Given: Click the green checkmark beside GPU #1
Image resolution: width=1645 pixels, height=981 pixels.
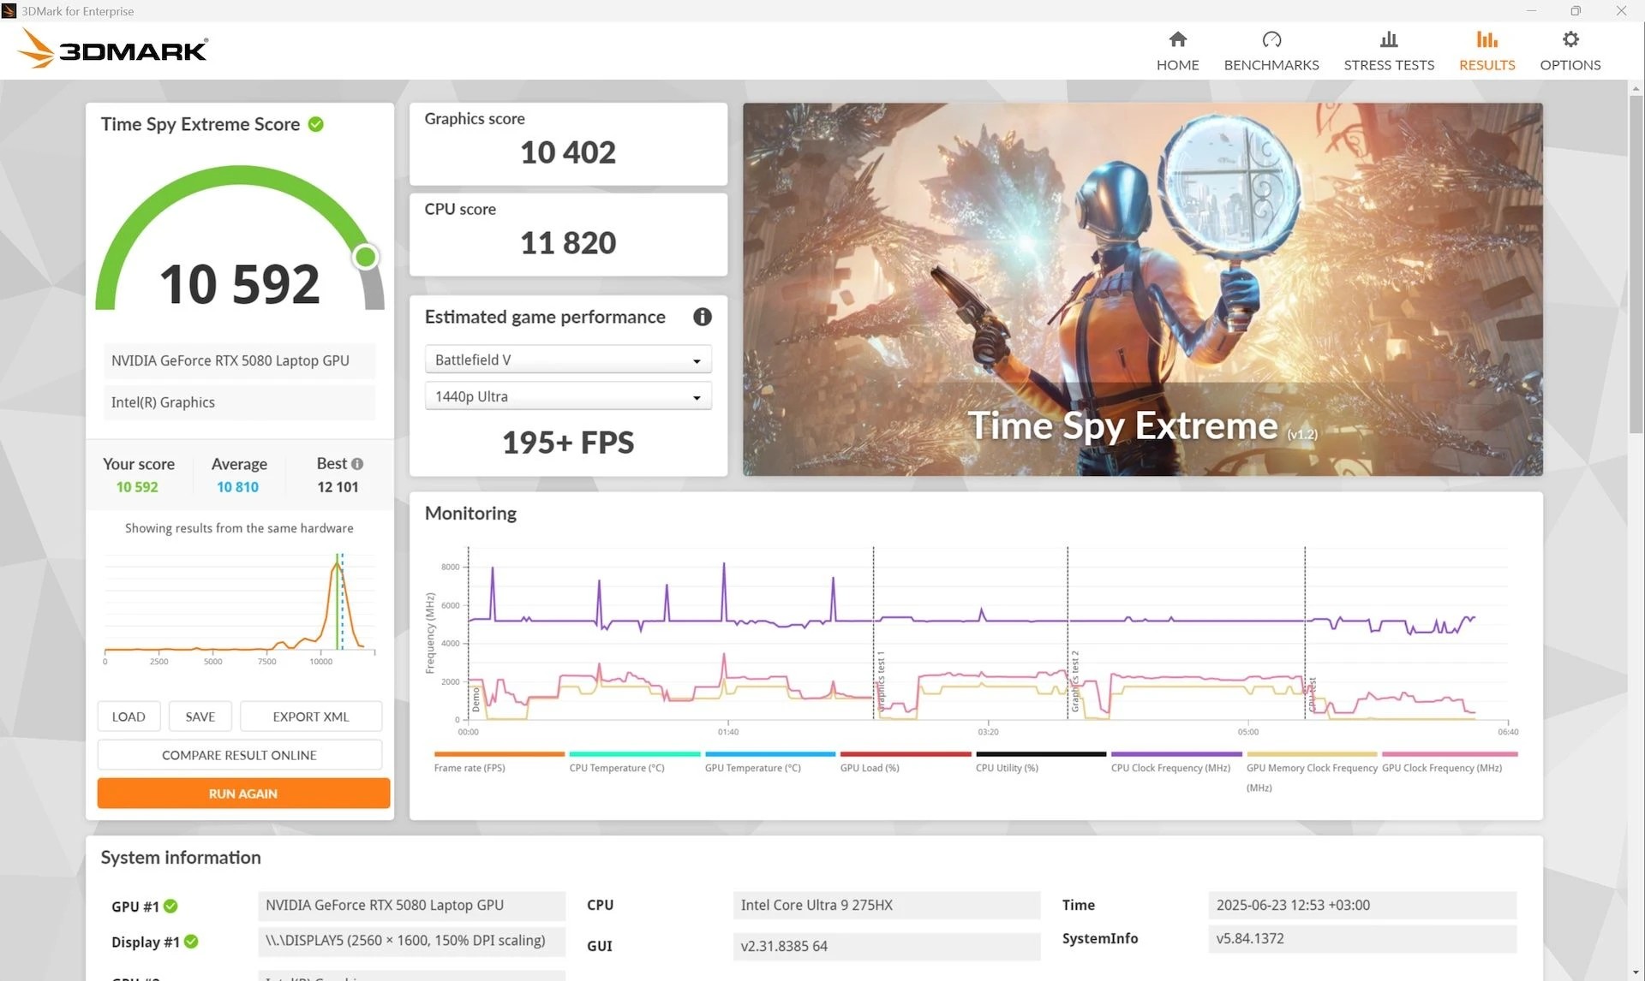Looking at the screenshot, I should (x=171, y=907).
